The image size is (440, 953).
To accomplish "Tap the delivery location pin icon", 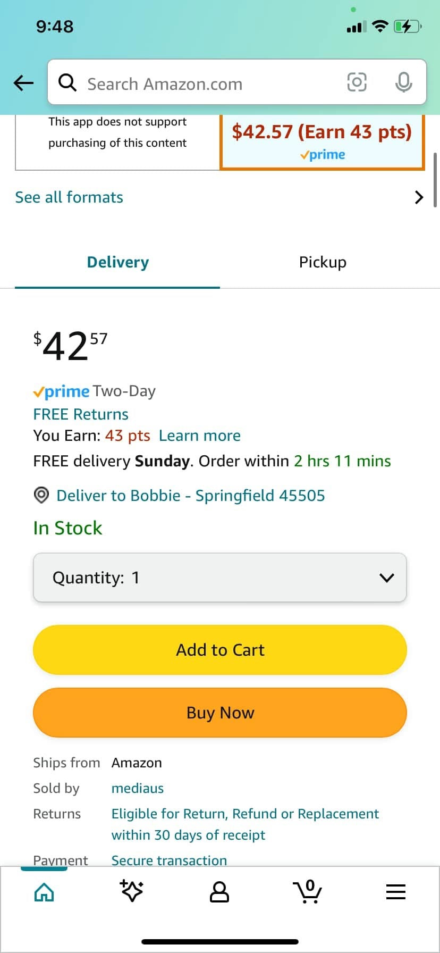I will [41, 495].
